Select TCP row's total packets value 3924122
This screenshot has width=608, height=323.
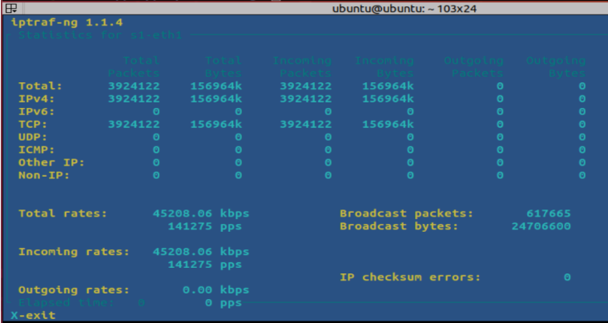134,124
